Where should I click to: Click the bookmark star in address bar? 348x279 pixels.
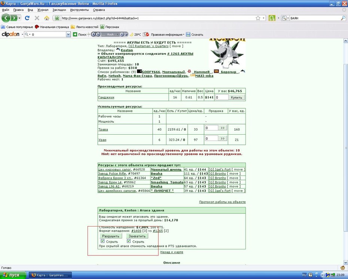(x=258, y=18)
